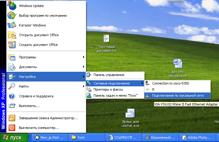The image size is (219, 142).
Task: Click the Открыть документ Office folder icon
Action: coord(12,35)
